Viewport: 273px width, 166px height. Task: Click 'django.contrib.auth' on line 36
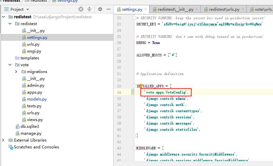point(164,105)
